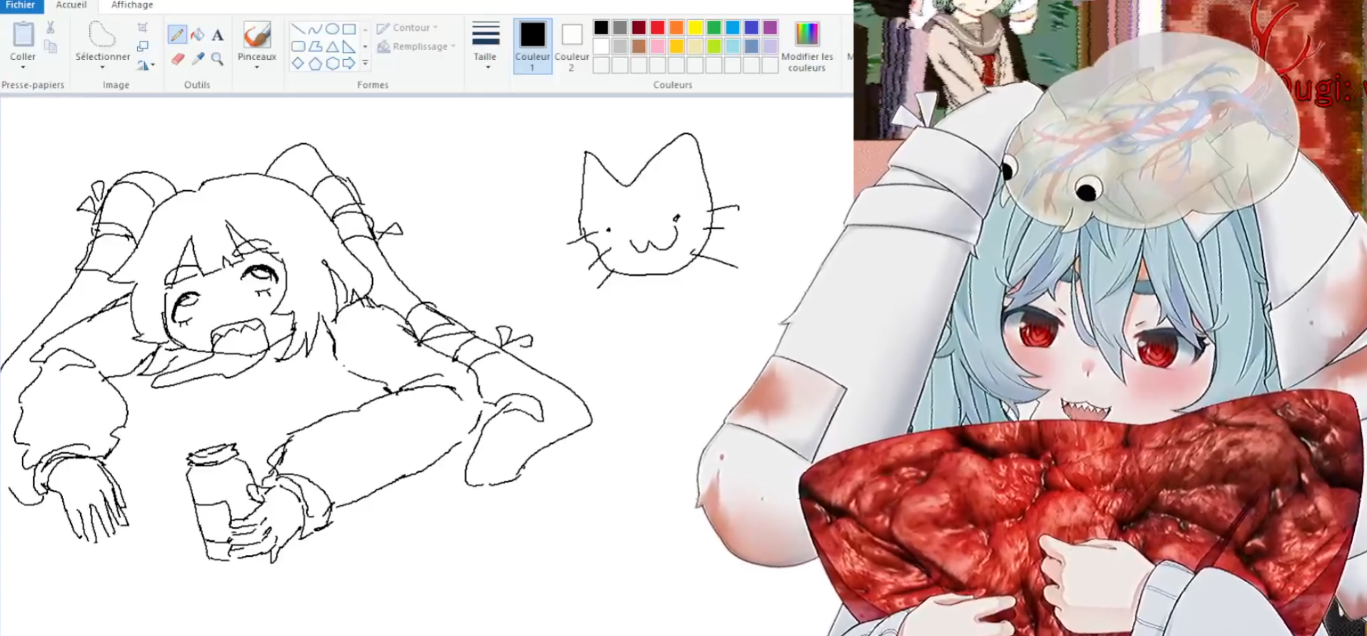Open the Contour outline dropdown
1367x636 pixels.
pos(407,28)
